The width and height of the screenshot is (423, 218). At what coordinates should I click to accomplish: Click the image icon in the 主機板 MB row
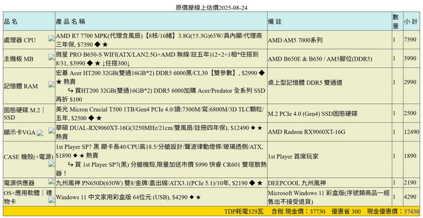tap(52, 57)
